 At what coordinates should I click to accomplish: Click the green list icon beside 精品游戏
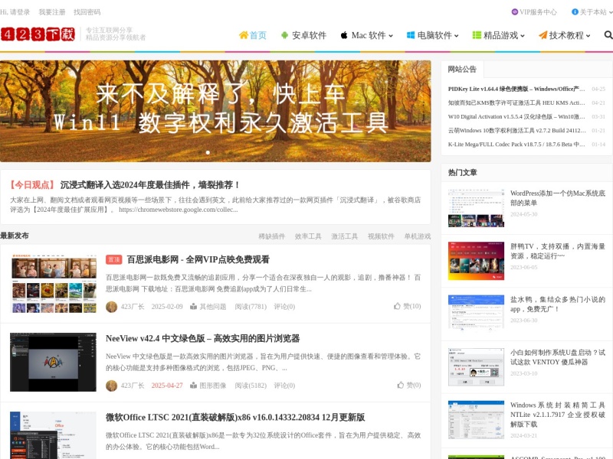coord(477,35)
